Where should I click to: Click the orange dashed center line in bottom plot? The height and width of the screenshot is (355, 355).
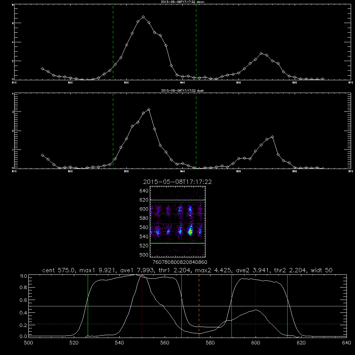pyautogui.click(x=199, y=306)
